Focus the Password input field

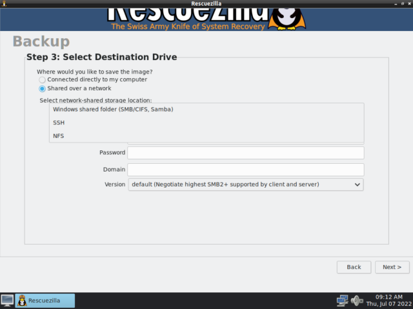(x=246, y=153)
